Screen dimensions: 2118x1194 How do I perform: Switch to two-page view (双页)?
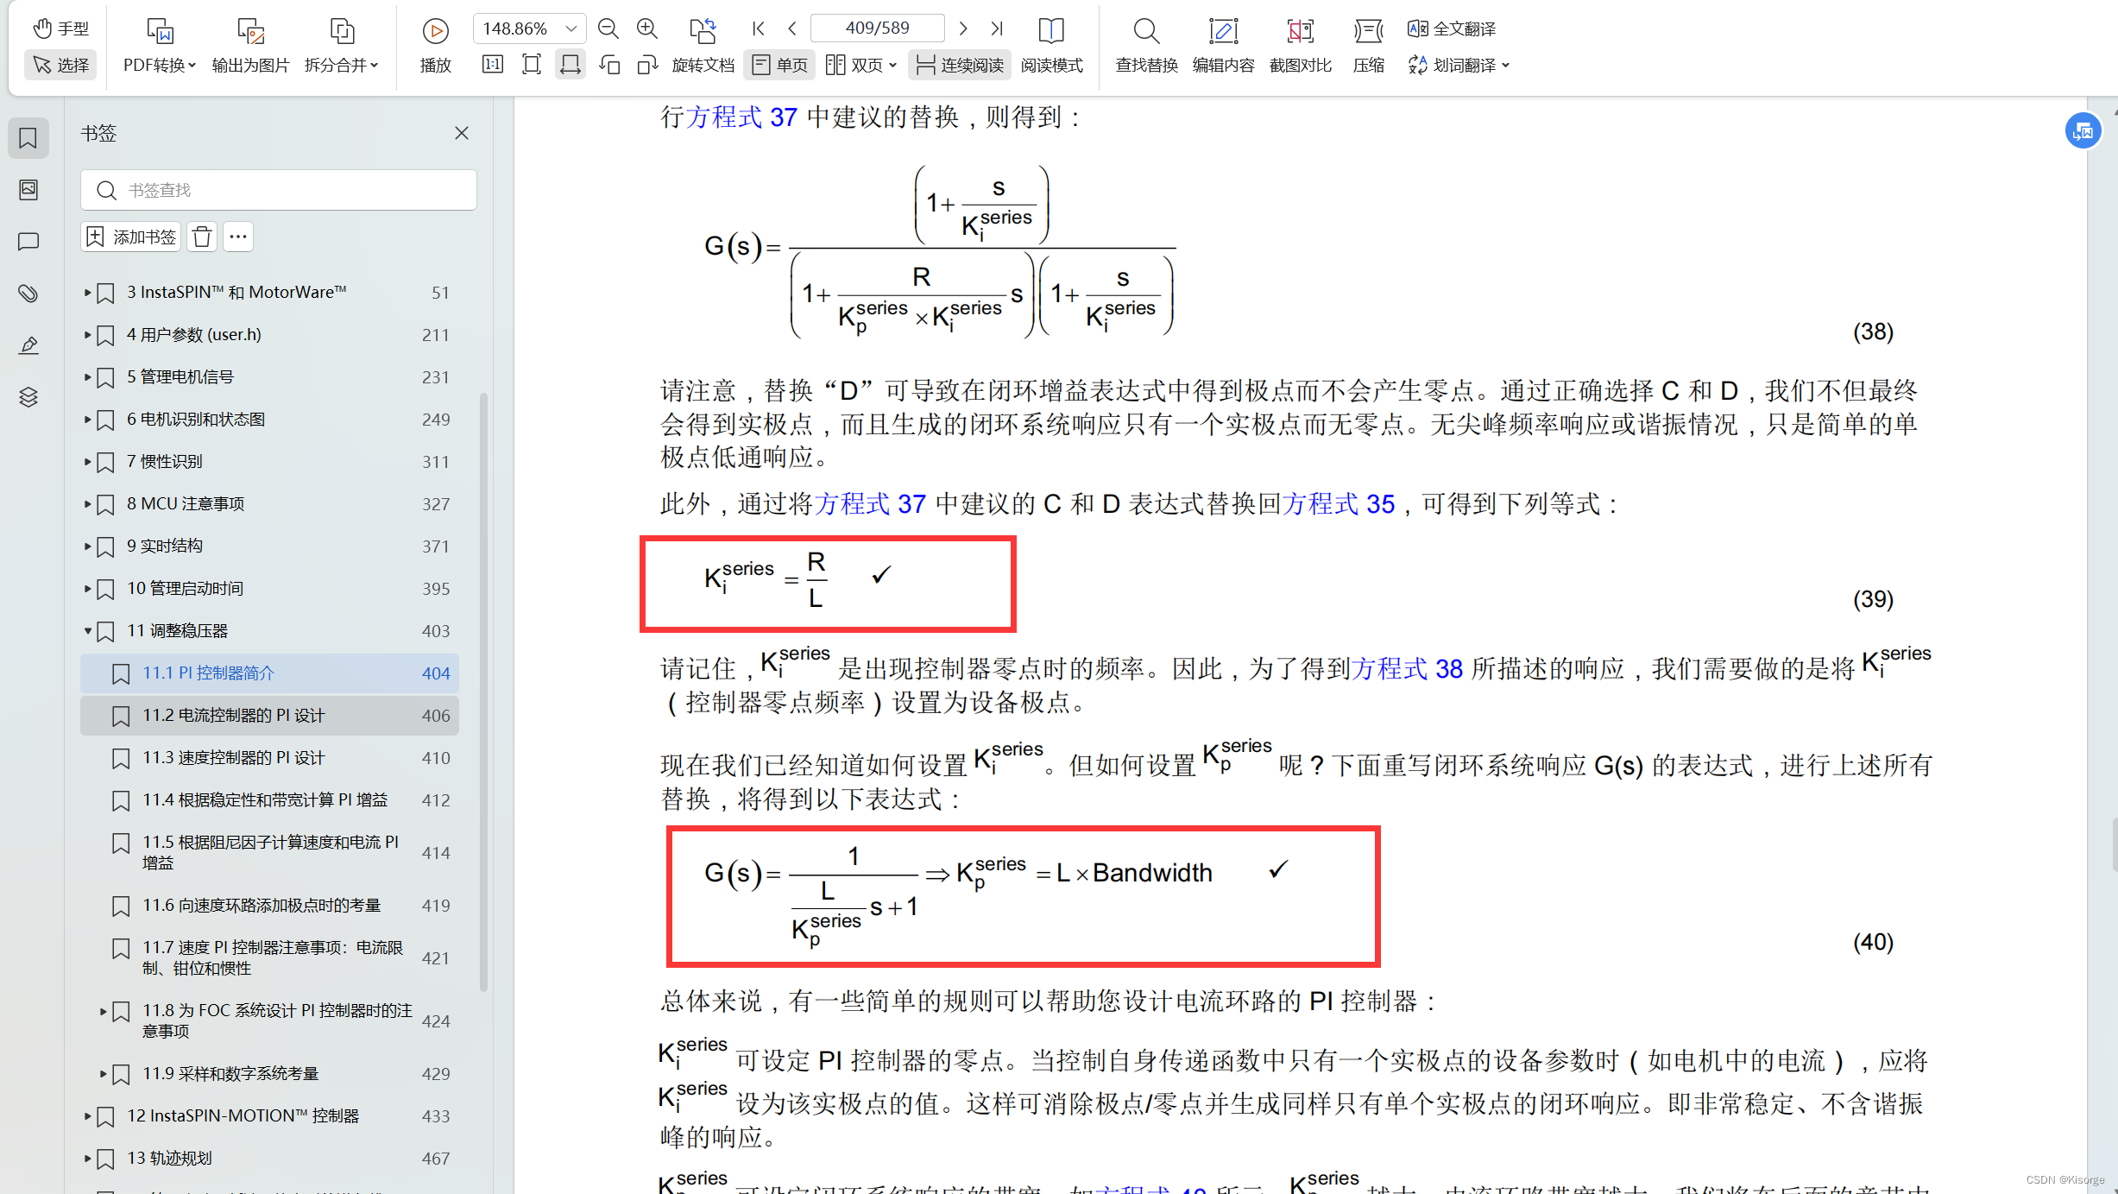tap(858, 64)
